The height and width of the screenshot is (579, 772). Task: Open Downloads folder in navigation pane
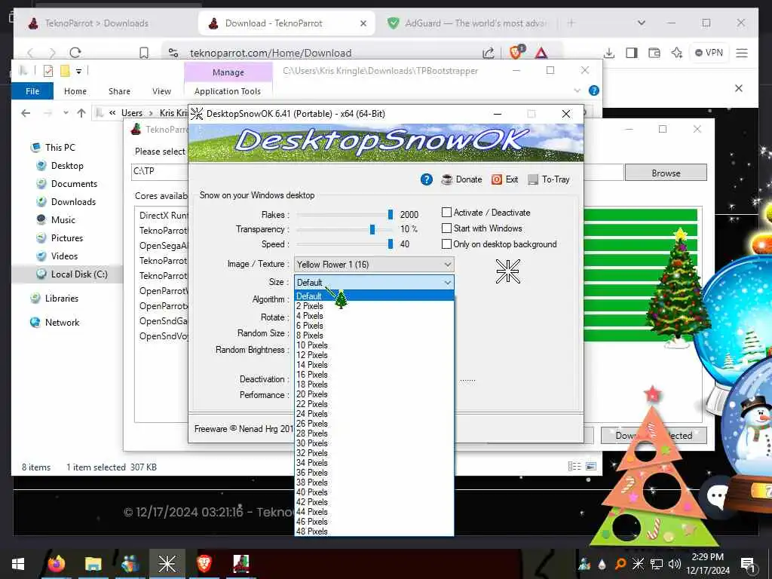tap(73, 202)
